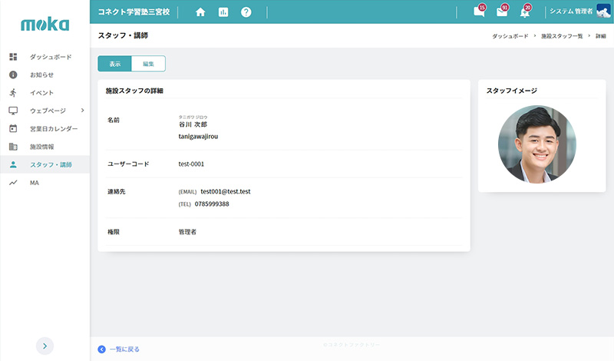Click the ダッシュボード breadcrumb link
This screenshot has height=361, width=614.
tap(512, 36)
